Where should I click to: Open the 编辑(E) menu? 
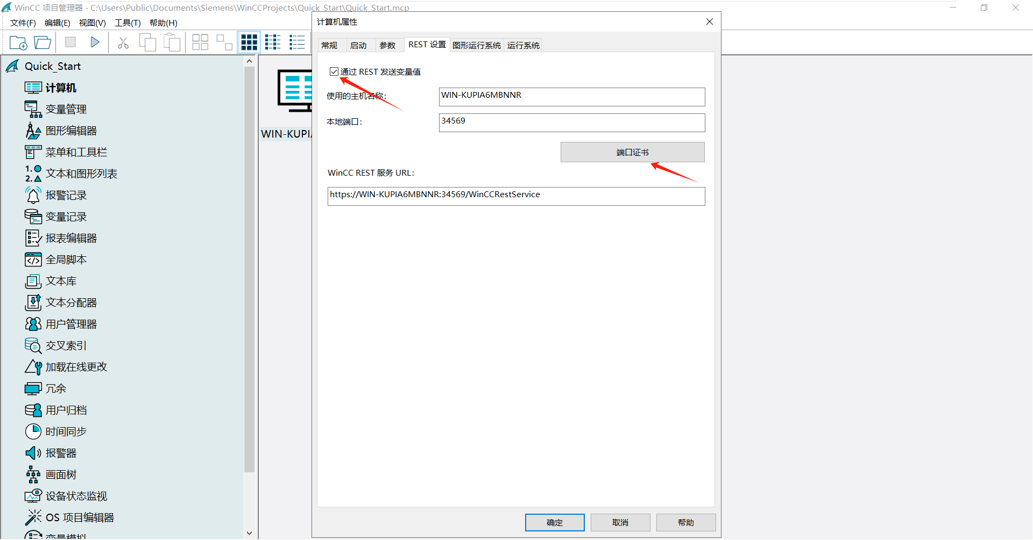(x=57, y=23)
